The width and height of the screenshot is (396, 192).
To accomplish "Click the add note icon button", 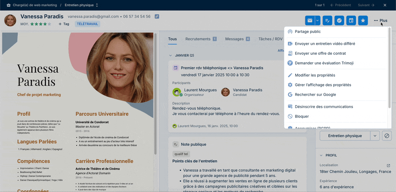I will click(x=327, y=21).
